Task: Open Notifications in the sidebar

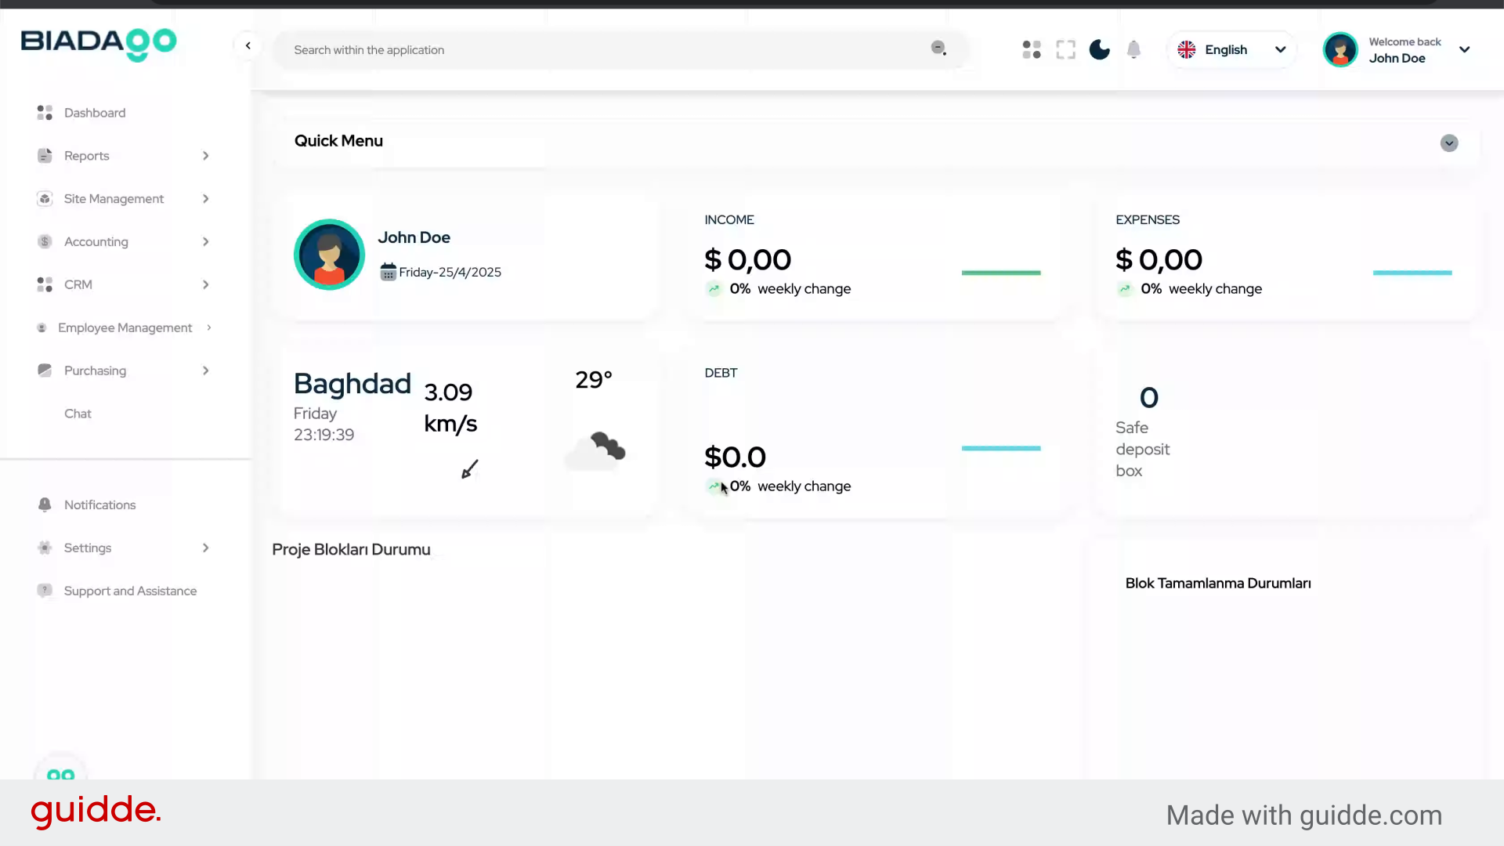Action: [99, 504]
